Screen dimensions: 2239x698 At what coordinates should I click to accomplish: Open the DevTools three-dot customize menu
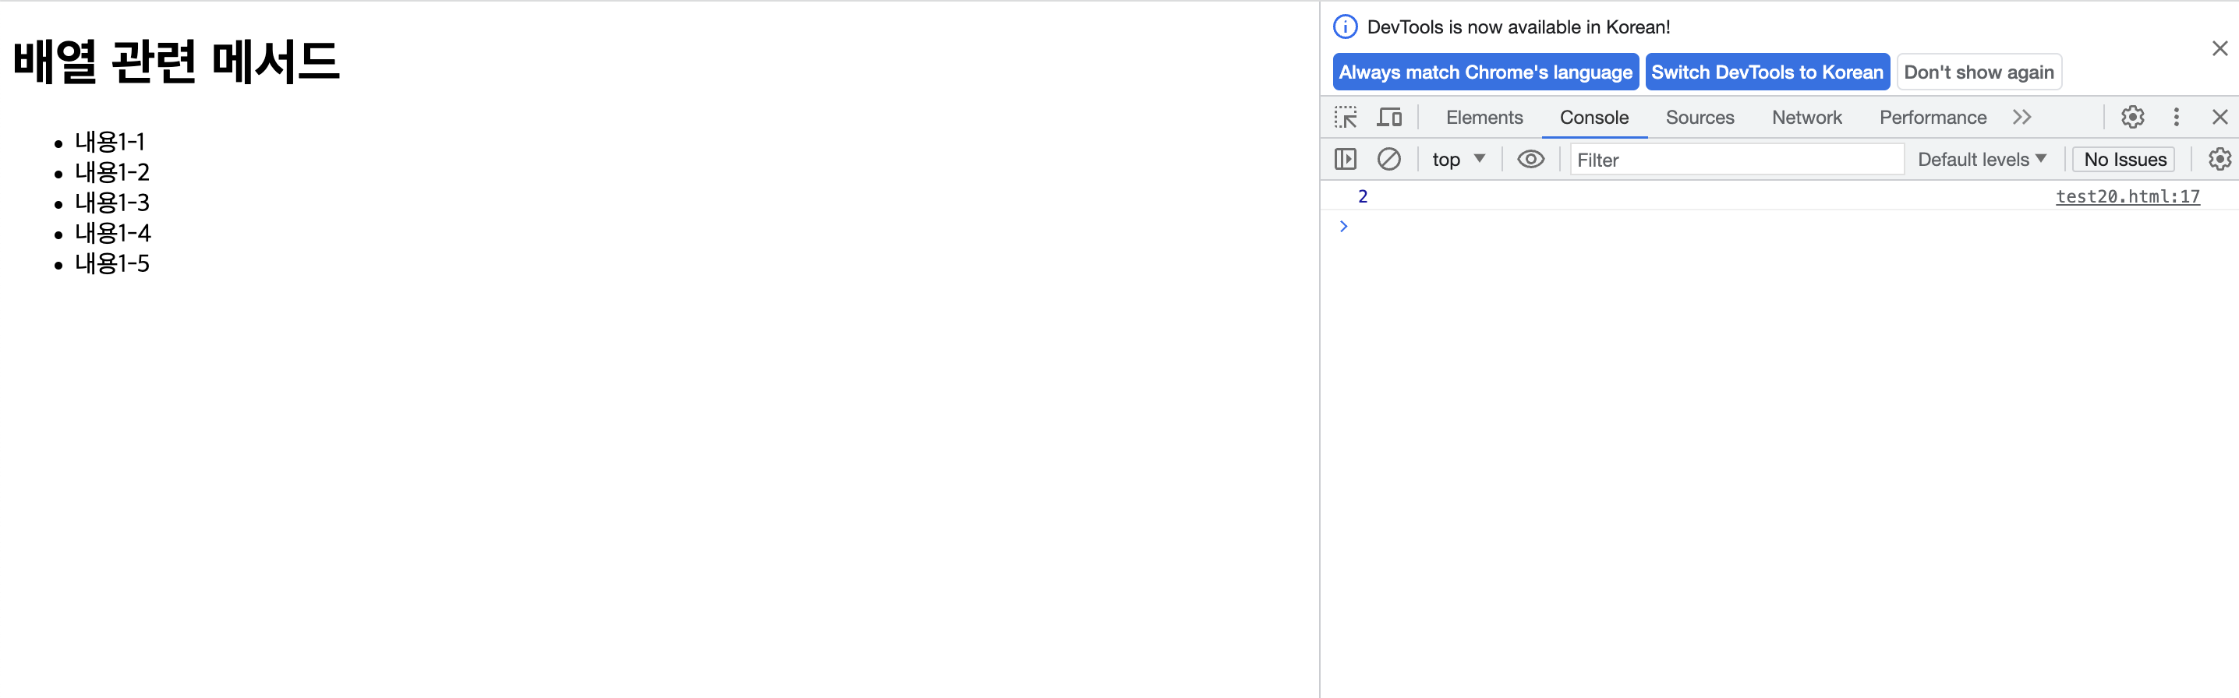tap(2177, 117)
